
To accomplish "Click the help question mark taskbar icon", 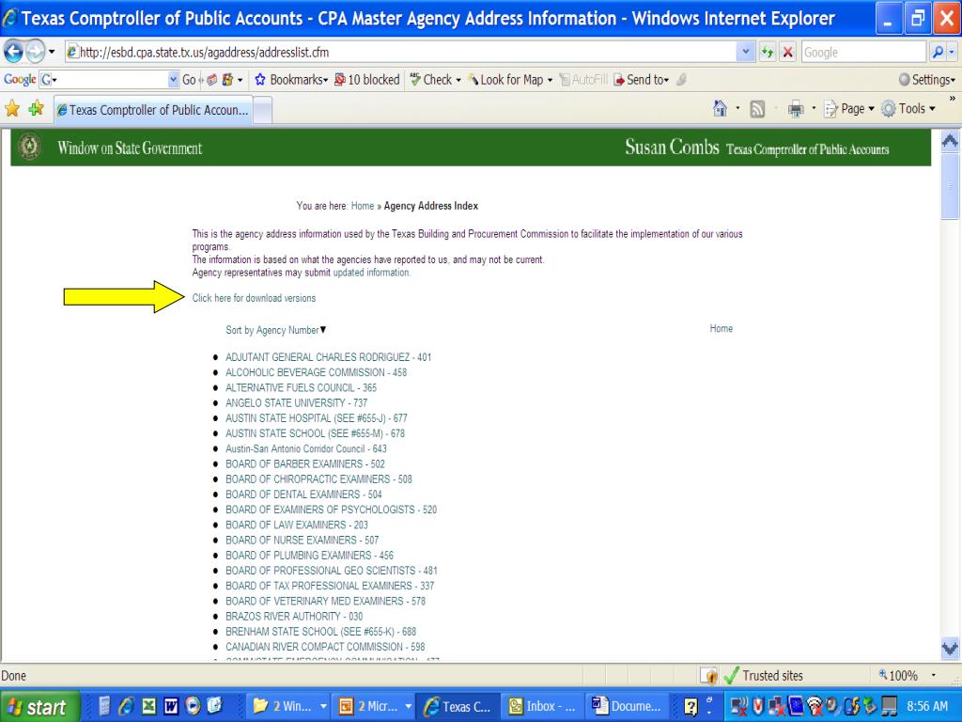I will point(690,707).
